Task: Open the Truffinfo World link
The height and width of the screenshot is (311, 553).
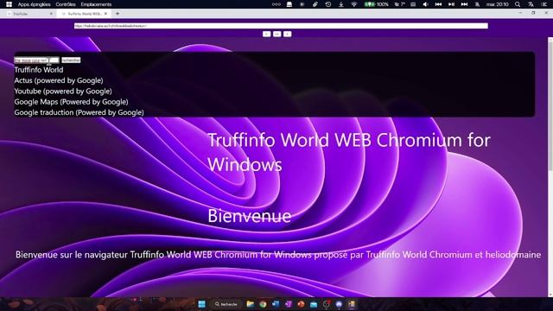Action: [39, 70]
